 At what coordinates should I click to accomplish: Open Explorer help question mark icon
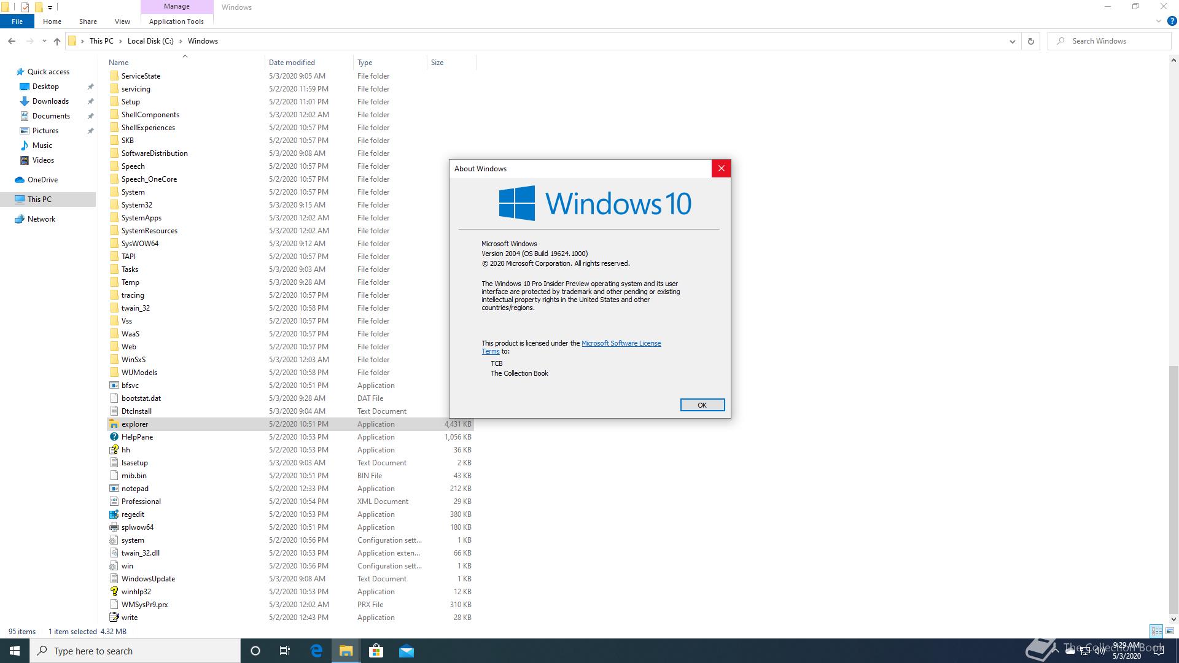pyautogui.click(x=1172, y=21)
